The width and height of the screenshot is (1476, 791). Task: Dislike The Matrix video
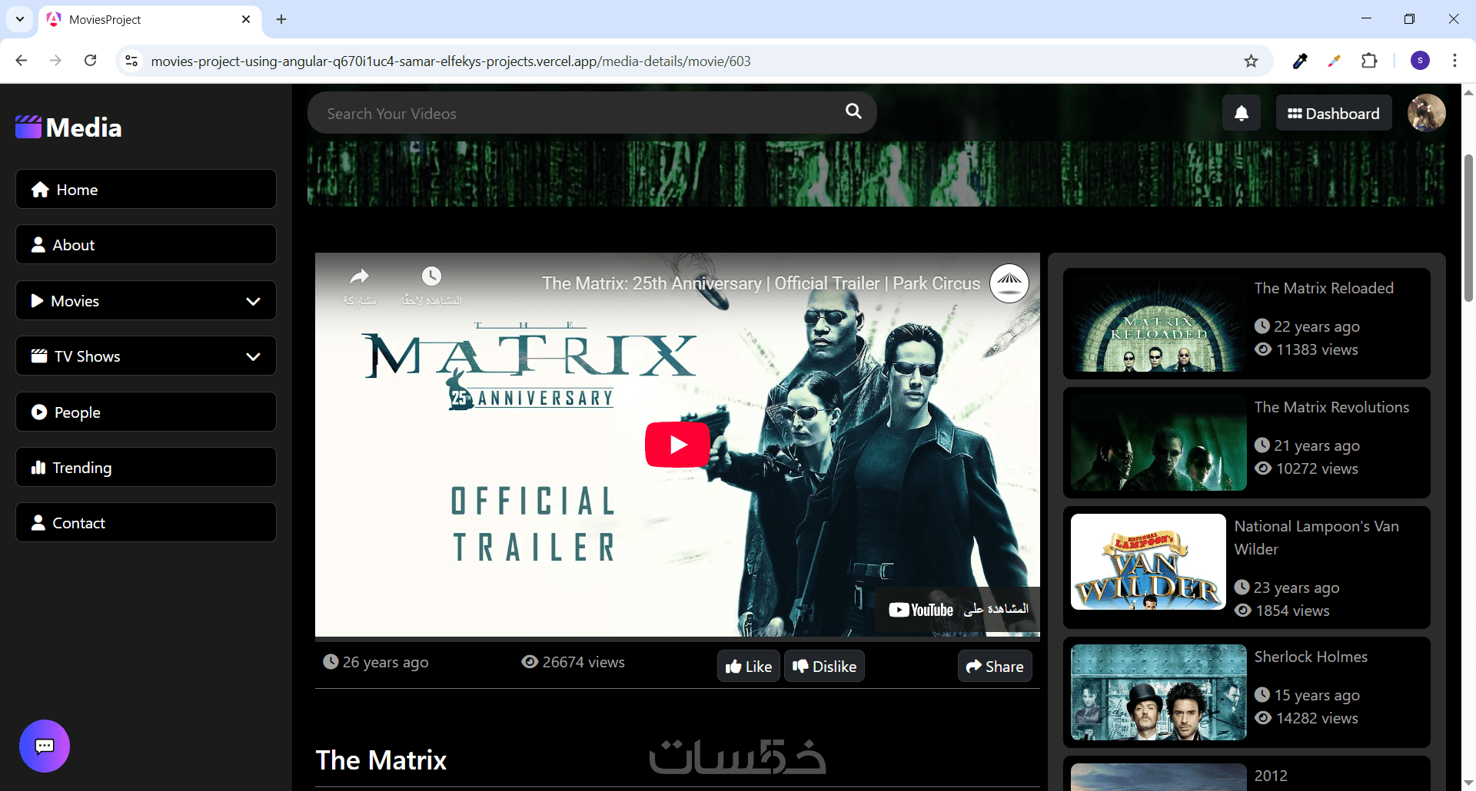[824, 666]
